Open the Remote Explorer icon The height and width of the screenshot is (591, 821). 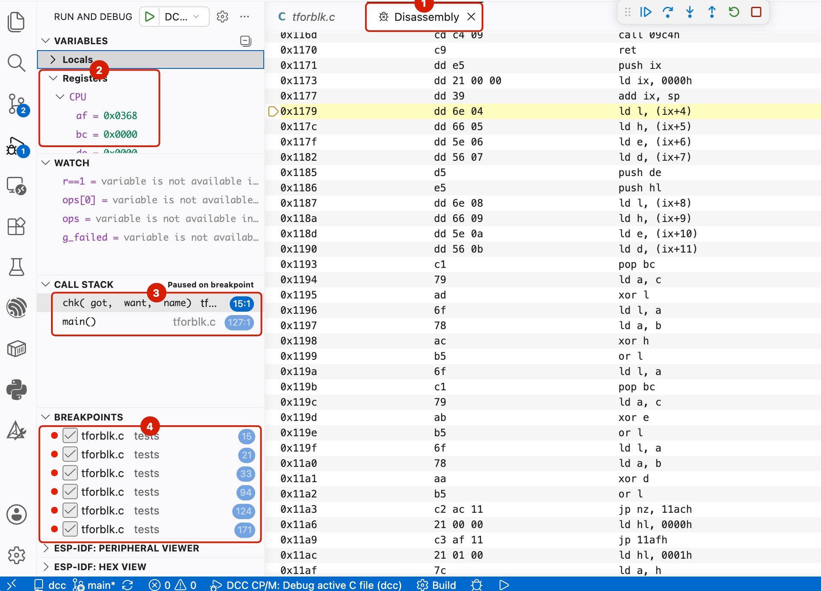coord(17,186)
